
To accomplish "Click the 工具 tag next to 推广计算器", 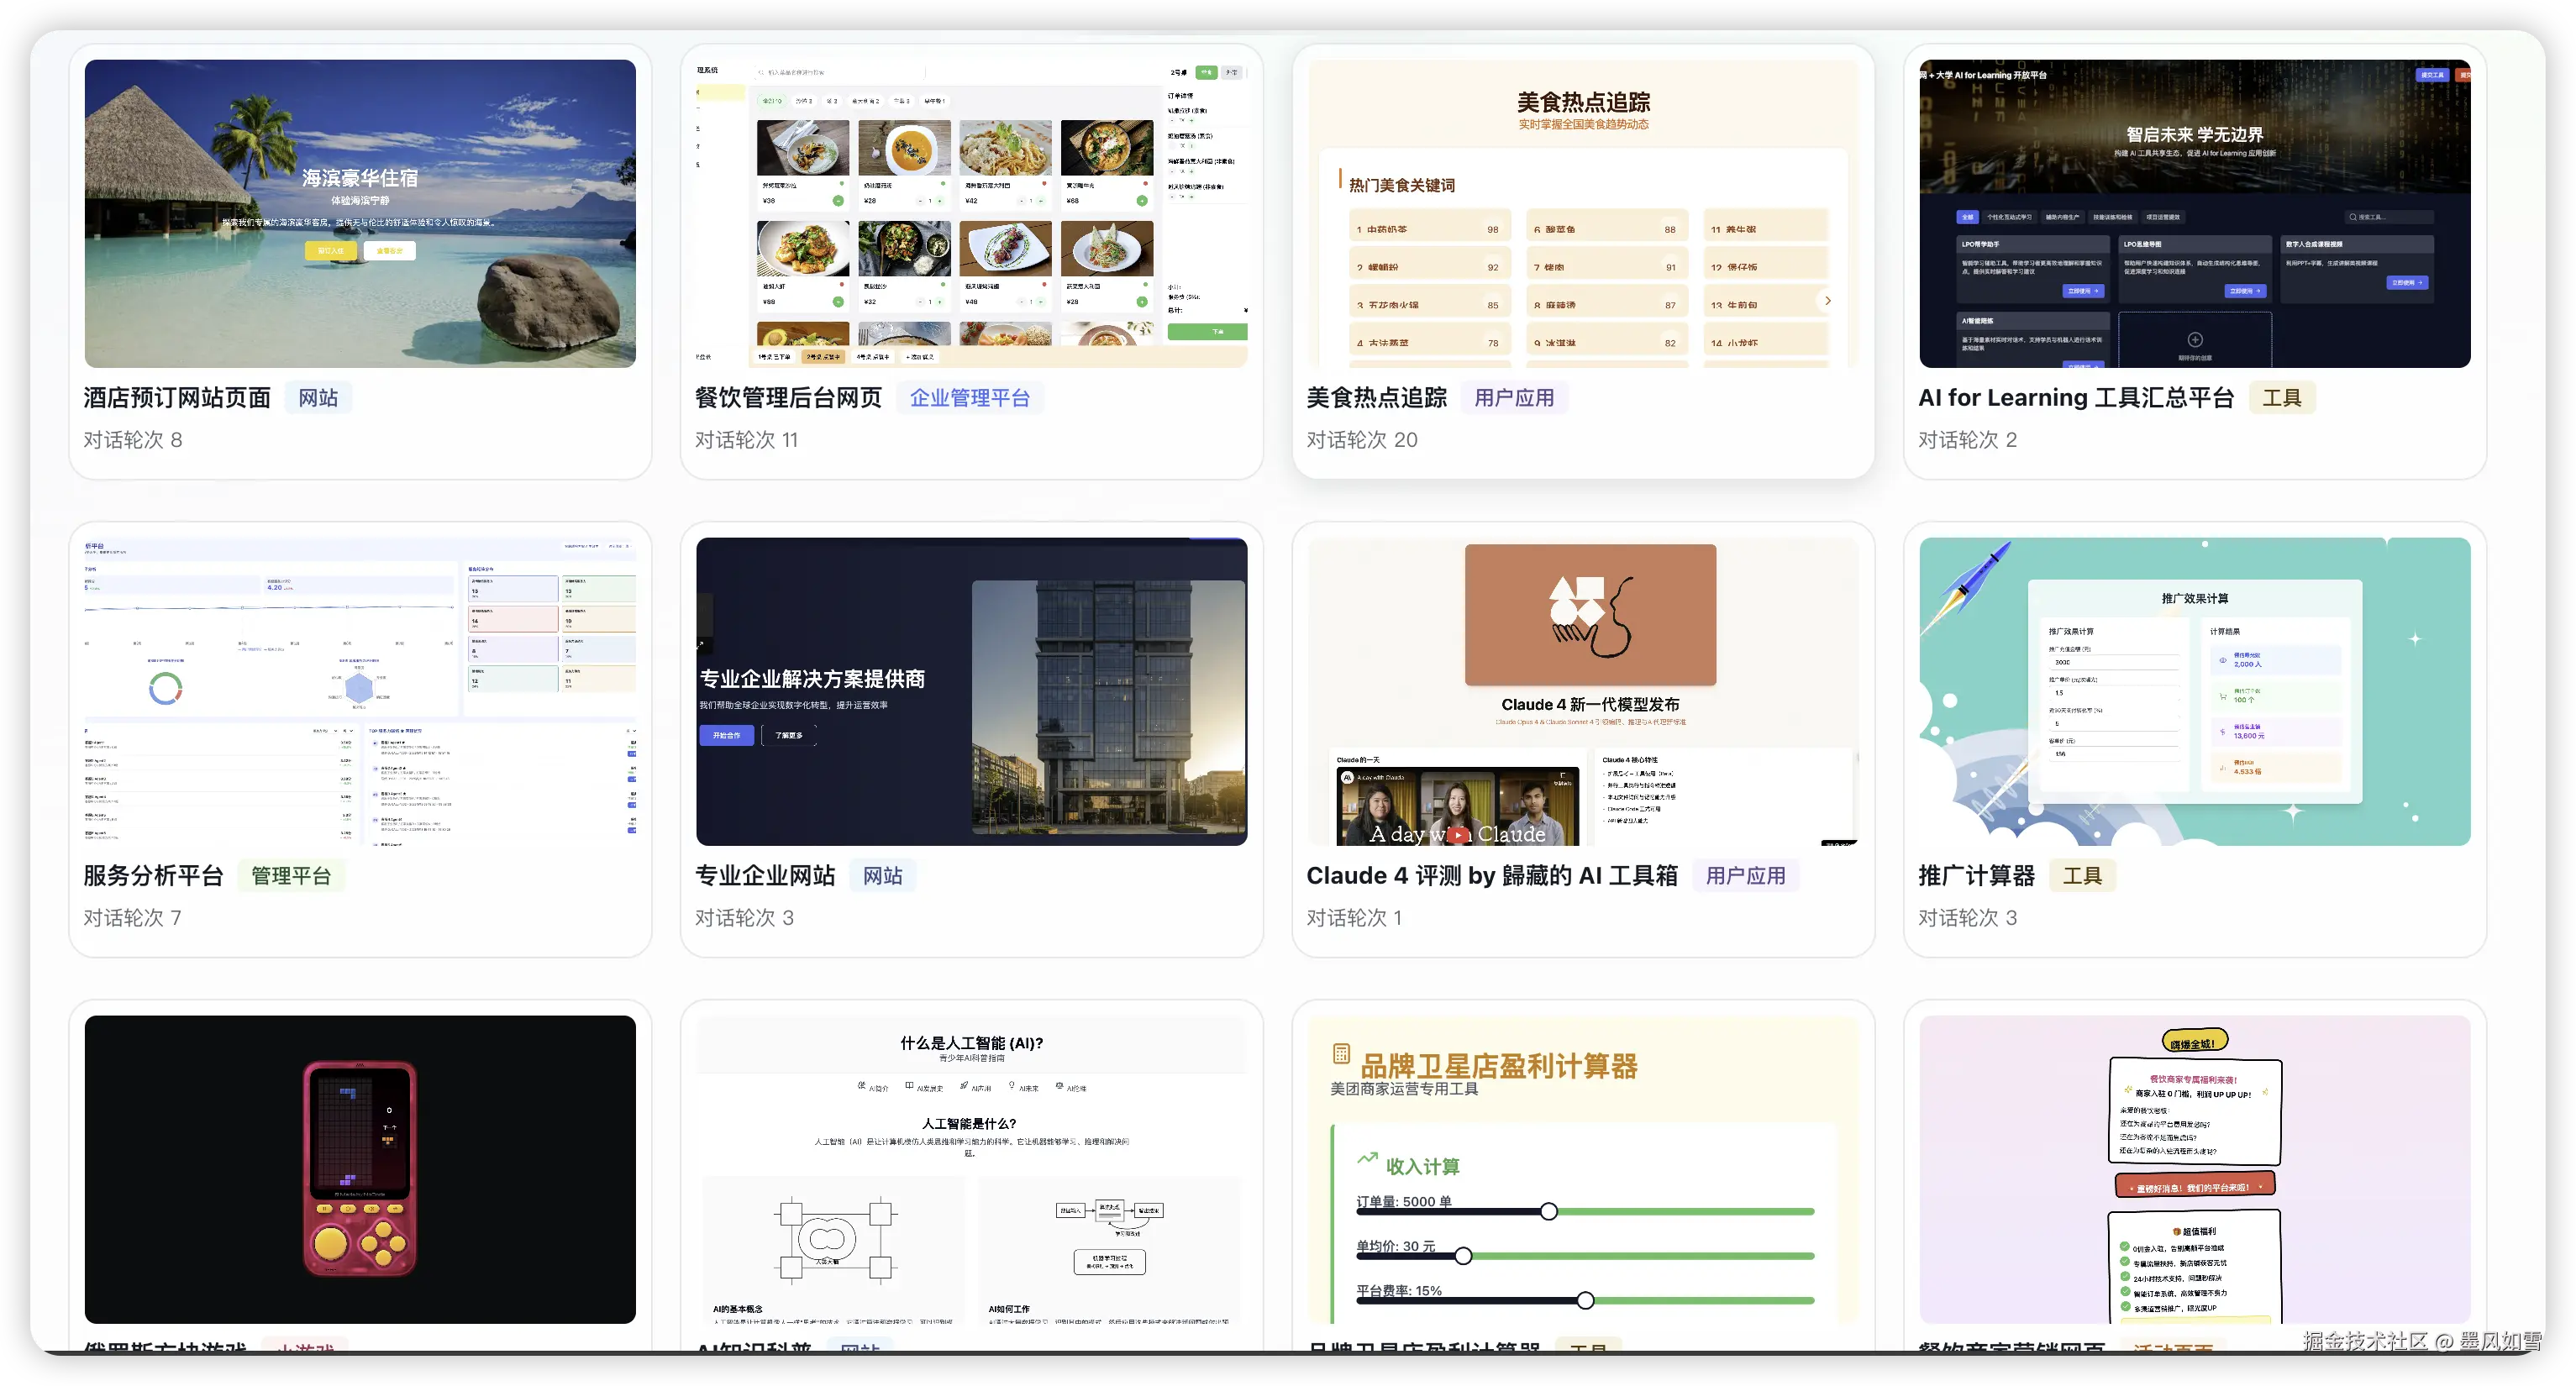I will 2082,876.
